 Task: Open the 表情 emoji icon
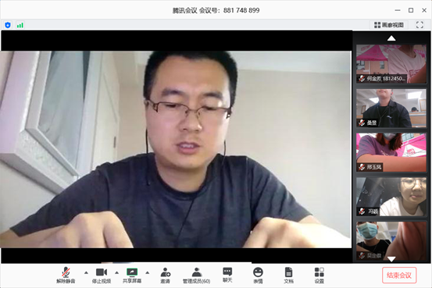[x=258, y=275]
